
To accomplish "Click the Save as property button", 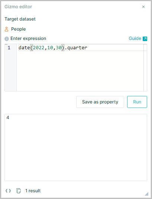I will [100, 102].
